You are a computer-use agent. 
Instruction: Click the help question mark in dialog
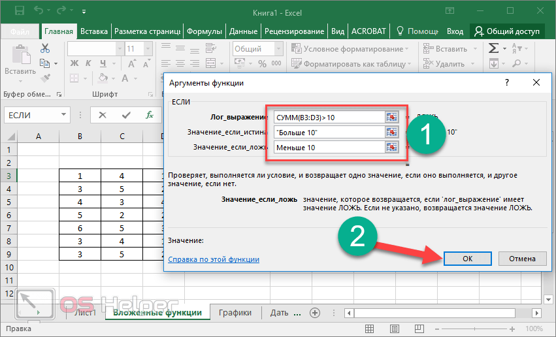506,83
